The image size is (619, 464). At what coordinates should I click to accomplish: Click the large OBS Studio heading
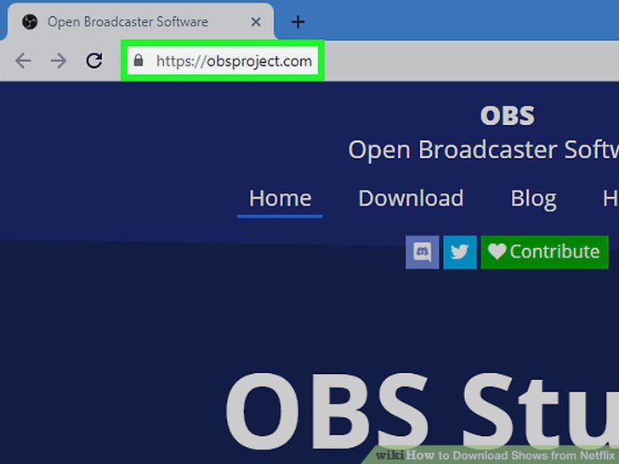click(x=422, y=410)
